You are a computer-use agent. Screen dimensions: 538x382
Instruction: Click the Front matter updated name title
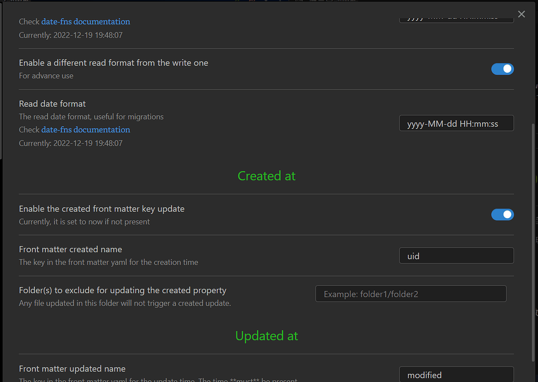(72, 369)
